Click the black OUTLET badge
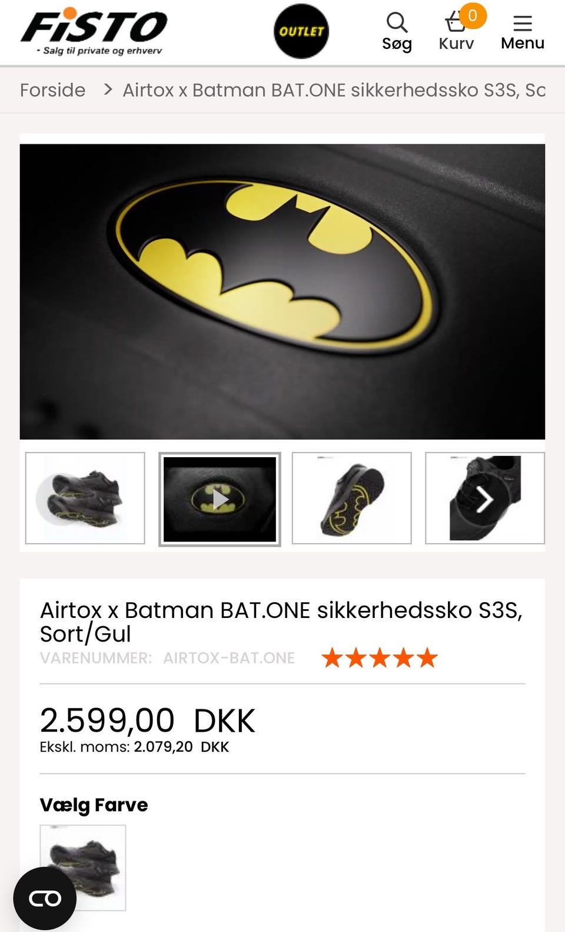Image resolution: width=565 pixels, height=932 pixels. [x=301, y=31]
